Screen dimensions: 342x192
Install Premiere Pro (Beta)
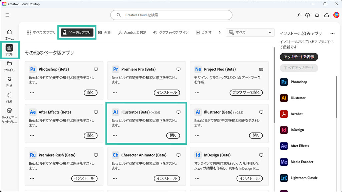pyautogui.click(x=167, y=93)
